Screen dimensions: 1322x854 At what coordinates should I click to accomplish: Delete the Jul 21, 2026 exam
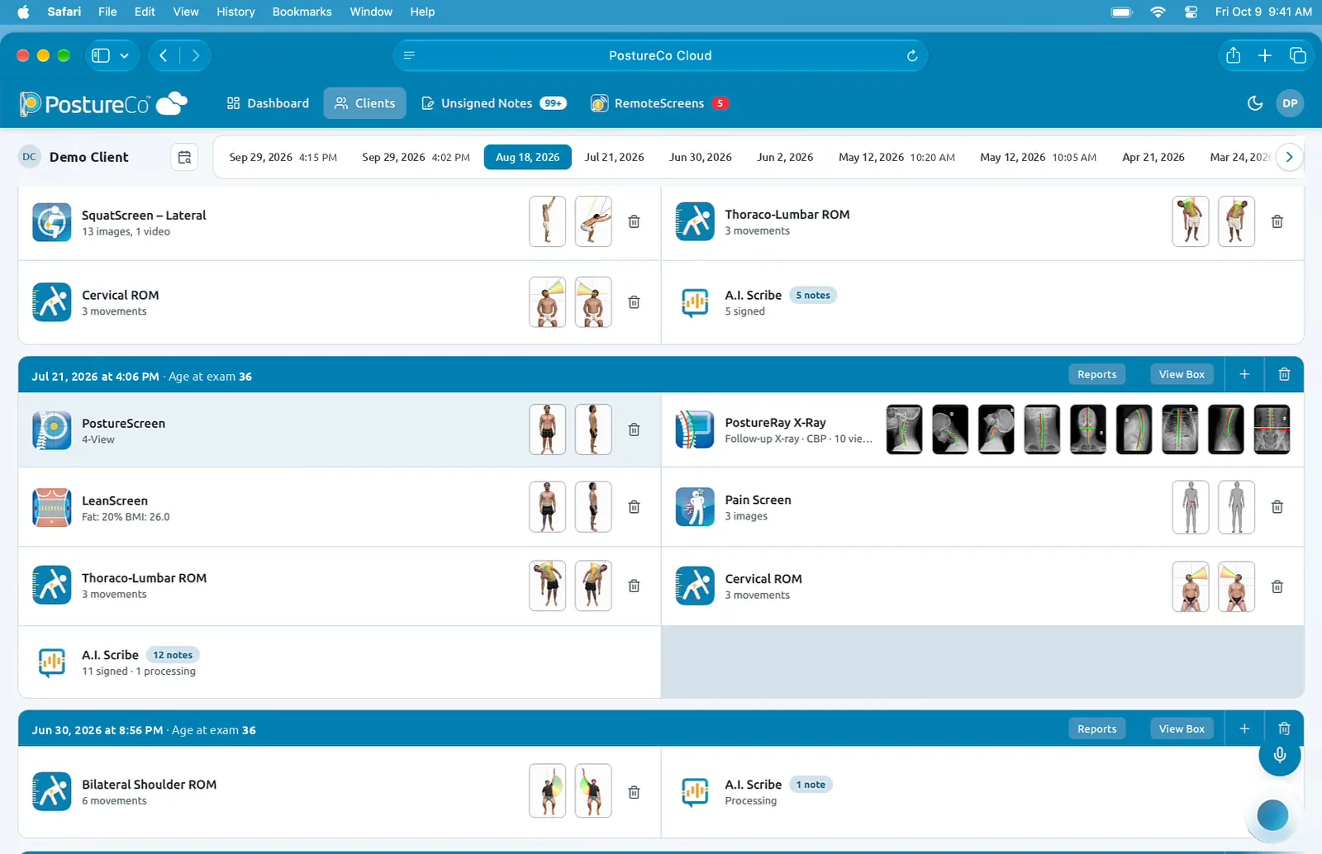click(x=1284, y=374)
